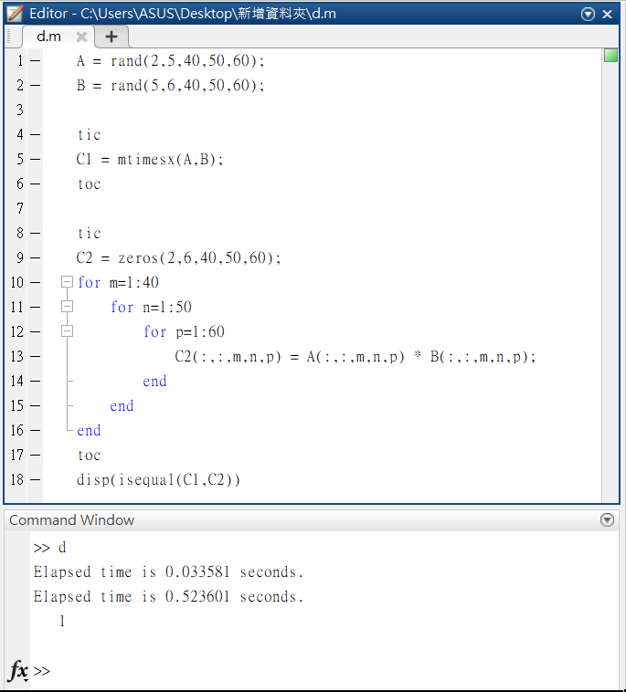Set breakpoint at line 13 dash

35,356
